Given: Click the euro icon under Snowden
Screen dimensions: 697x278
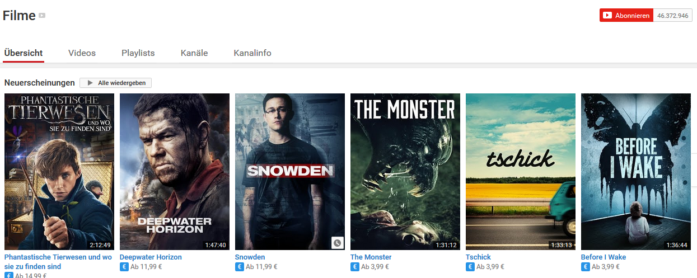Looking at the screenshot, I should (240, 267).
